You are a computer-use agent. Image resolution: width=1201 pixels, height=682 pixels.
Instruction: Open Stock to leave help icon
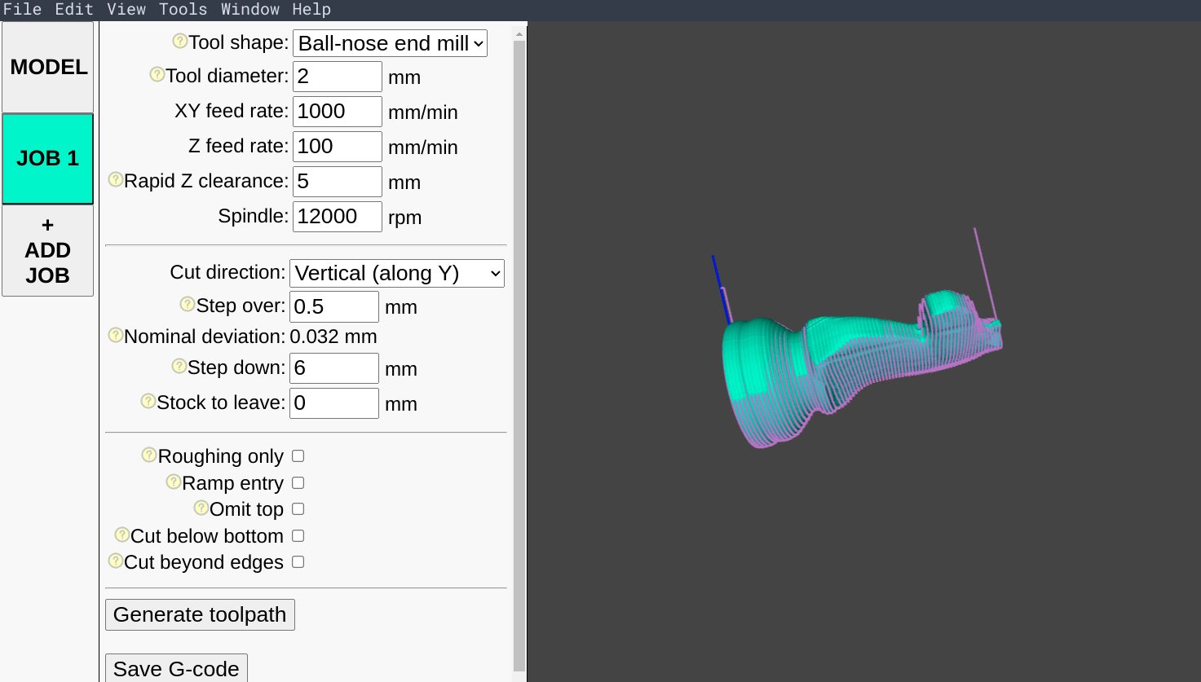(x=148, y=401)
